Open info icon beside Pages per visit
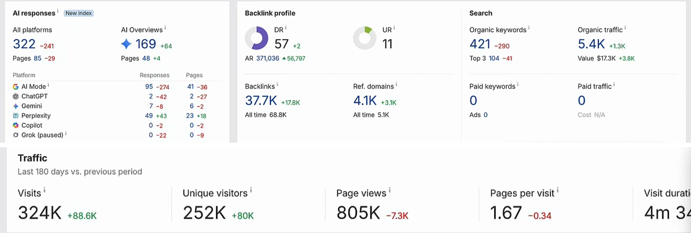The height and width of the screenshot is (233, 691). pyautogui.click(x=558, y=190)
